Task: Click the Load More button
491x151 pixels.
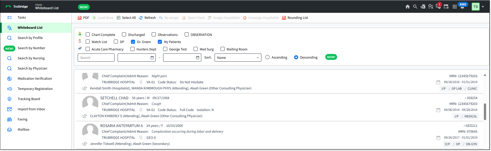Action: tap(103, 18)
